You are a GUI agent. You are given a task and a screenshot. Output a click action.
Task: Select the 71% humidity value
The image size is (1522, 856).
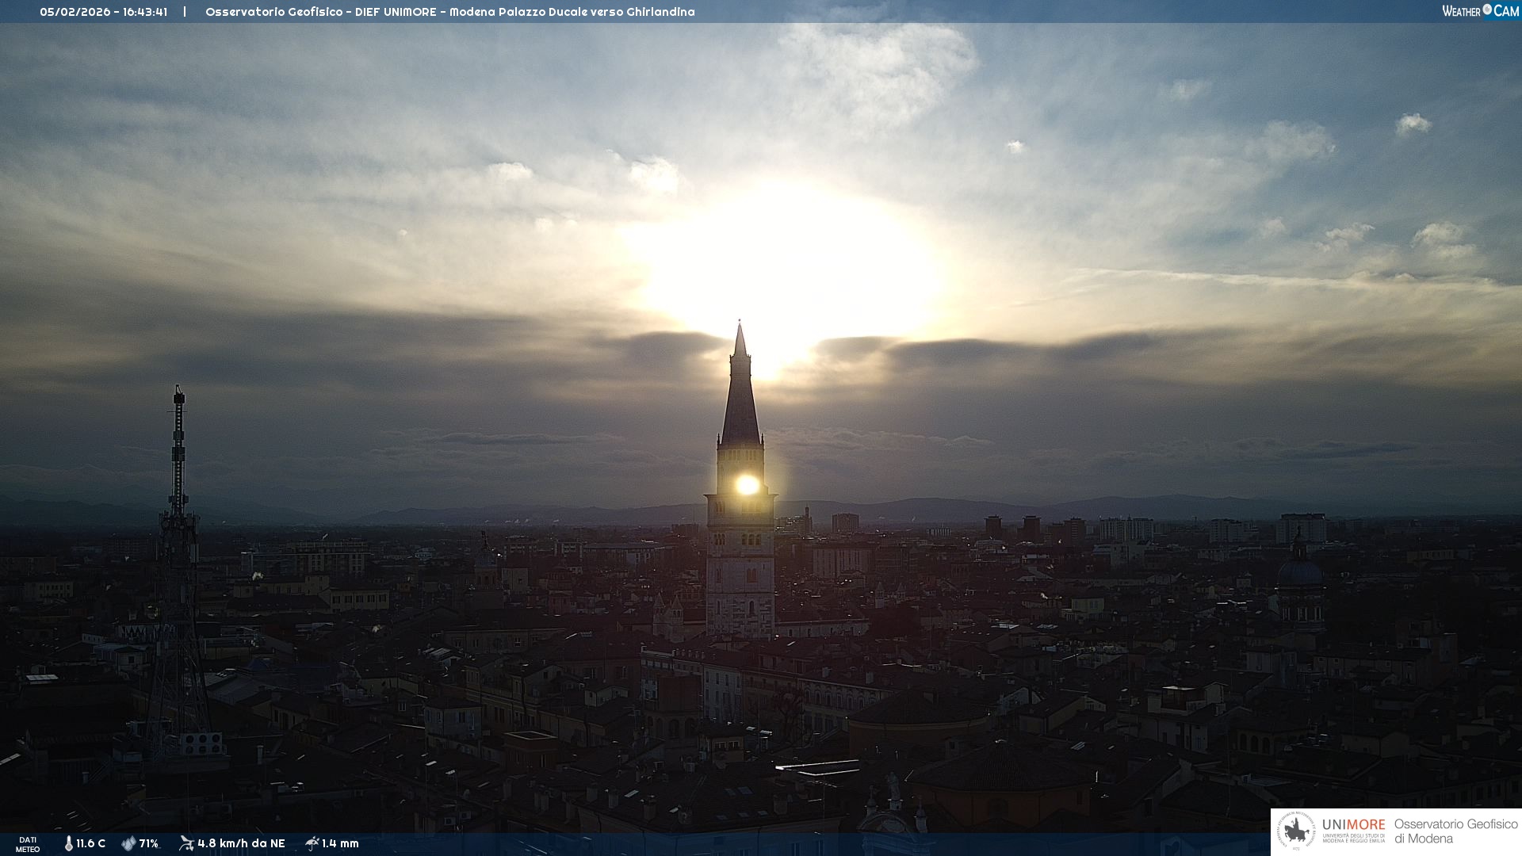tap(148, 843)
